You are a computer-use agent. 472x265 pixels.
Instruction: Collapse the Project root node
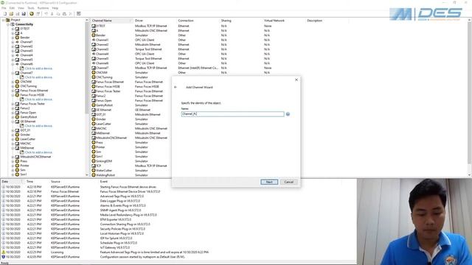click(4, 20)
